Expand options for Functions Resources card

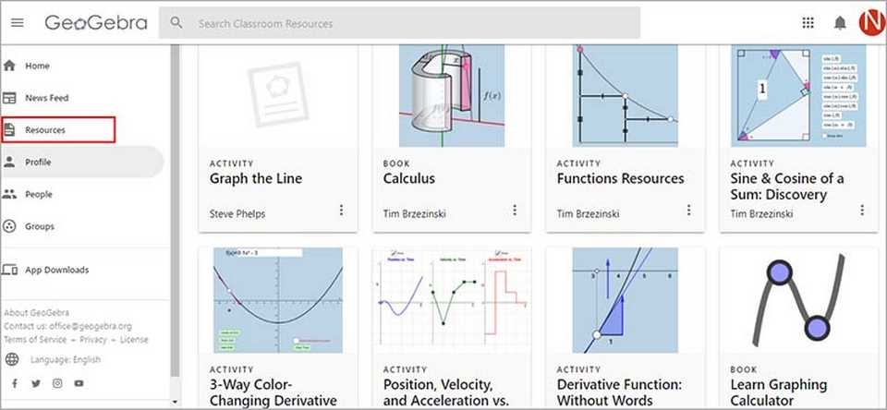[x=688, y=211]
